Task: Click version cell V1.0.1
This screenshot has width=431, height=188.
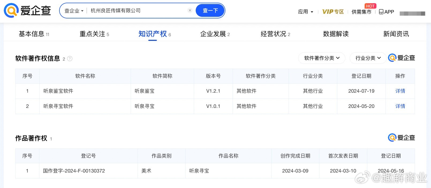Action: pos(213,106)
